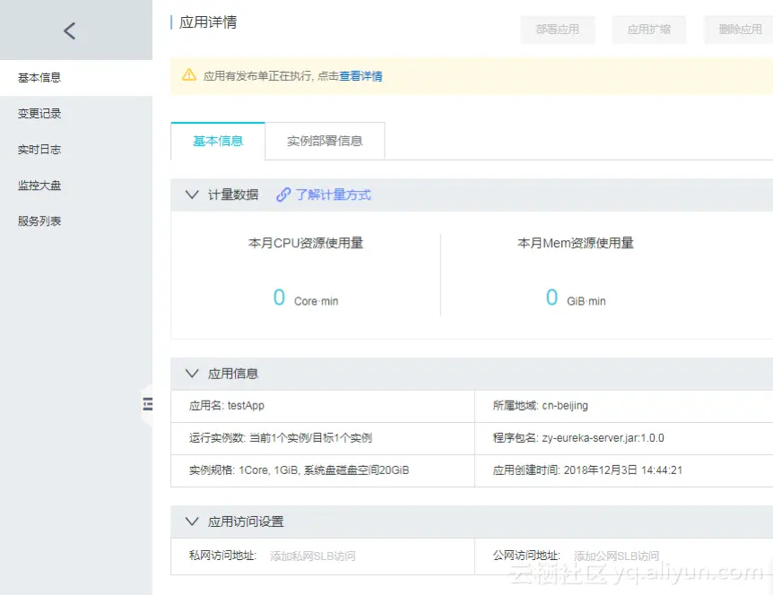Click the 部署应用 button
Image resolution: width=773 pixels, height=595 pixels.
coord(558,30)
